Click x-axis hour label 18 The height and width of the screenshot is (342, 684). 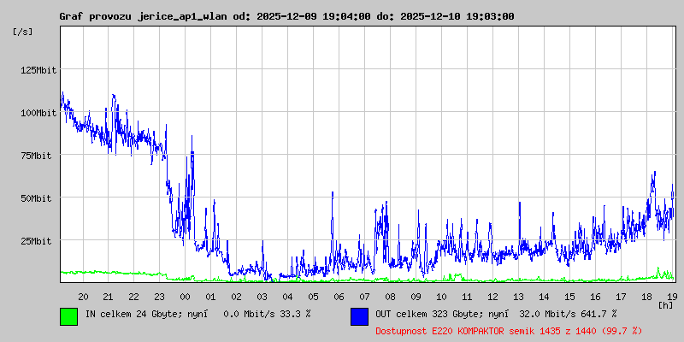click(646, 297)
